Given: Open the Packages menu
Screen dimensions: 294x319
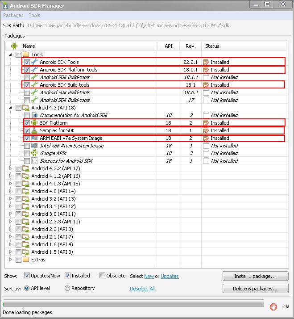Looking at the screenshot, I should point(13,15).
